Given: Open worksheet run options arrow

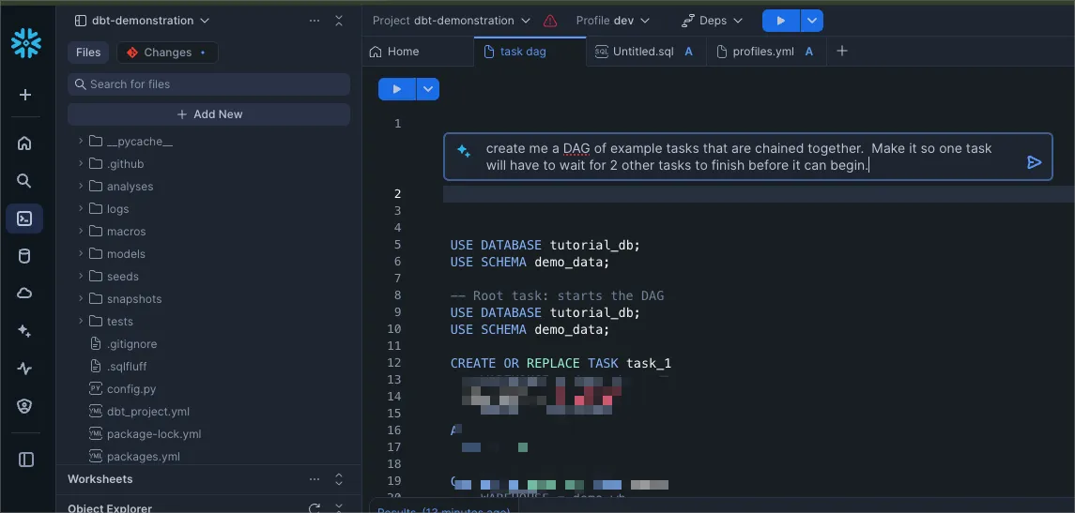Looking at the screenshot, I should click(428, 89).
